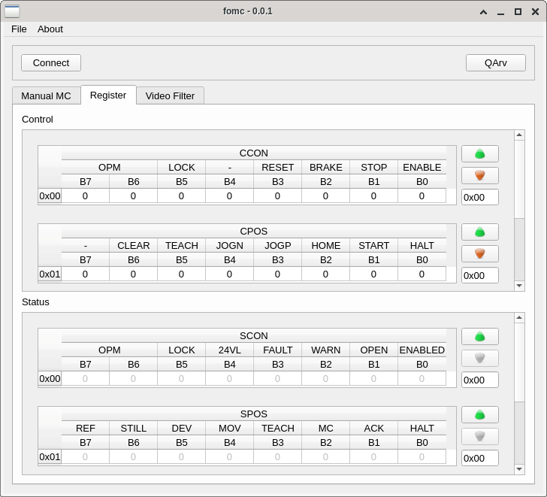Click the green LED button beside CCON
Screen dimensions: 547x497
(479, 154)
